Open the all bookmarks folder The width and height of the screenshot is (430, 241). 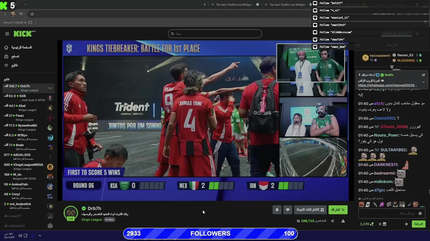coord(18,22)
